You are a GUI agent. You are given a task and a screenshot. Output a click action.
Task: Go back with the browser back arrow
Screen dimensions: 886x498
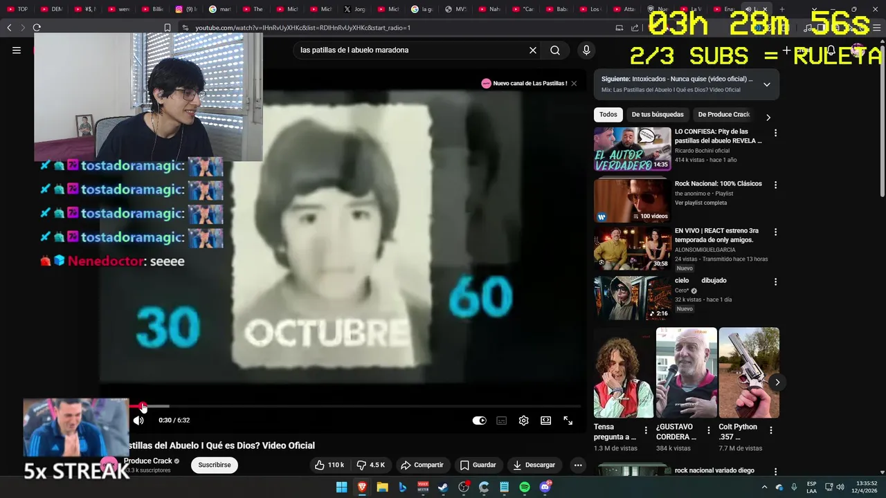(9, 28)
